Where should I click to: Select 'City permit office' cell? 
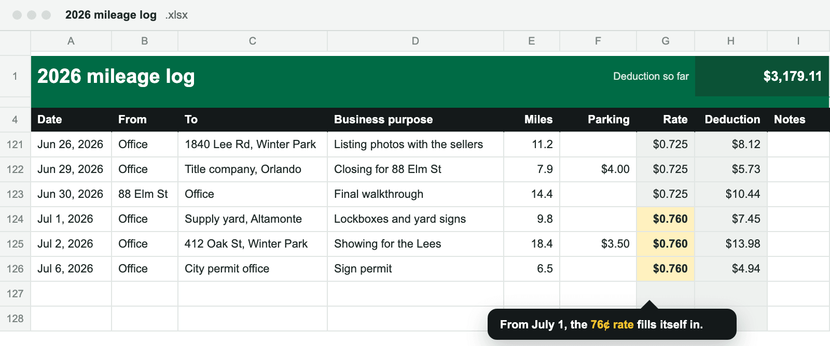coord(253,269)
